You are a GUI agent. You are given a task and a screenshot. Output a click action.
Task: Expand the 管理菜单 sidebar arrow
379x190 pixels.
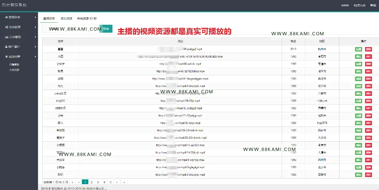(x=35, y=17)
